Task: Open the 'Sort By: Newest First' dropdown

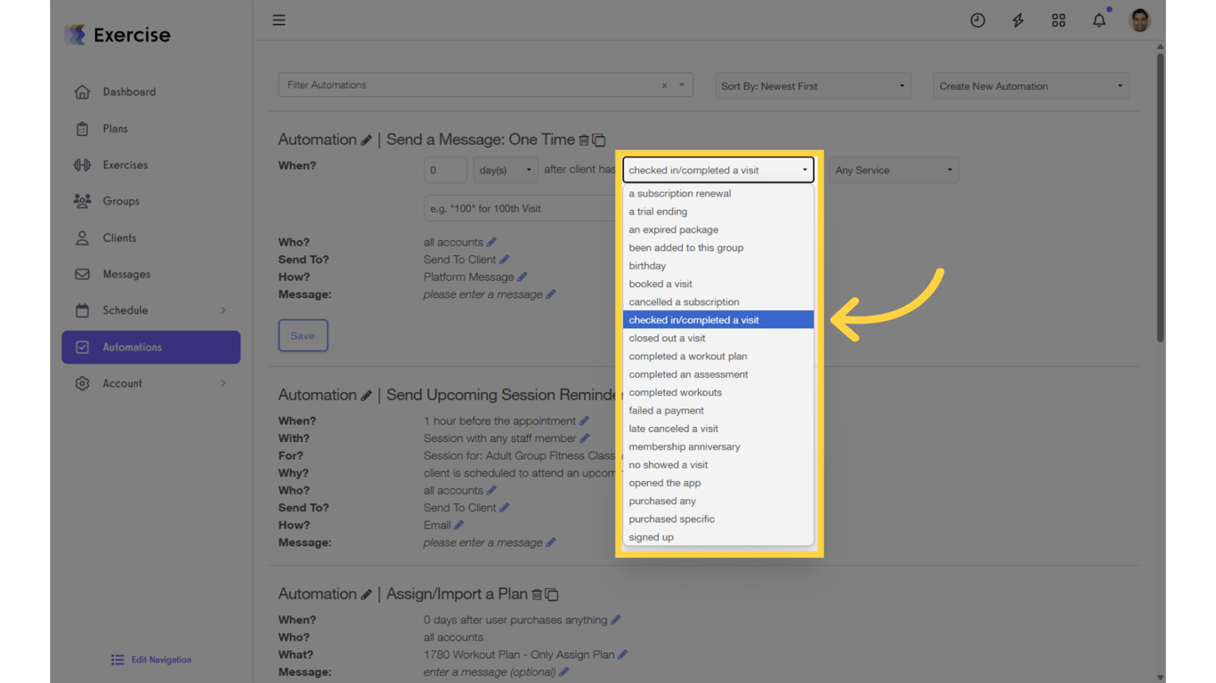Action: pyautogui.click(x=811, y=85)
